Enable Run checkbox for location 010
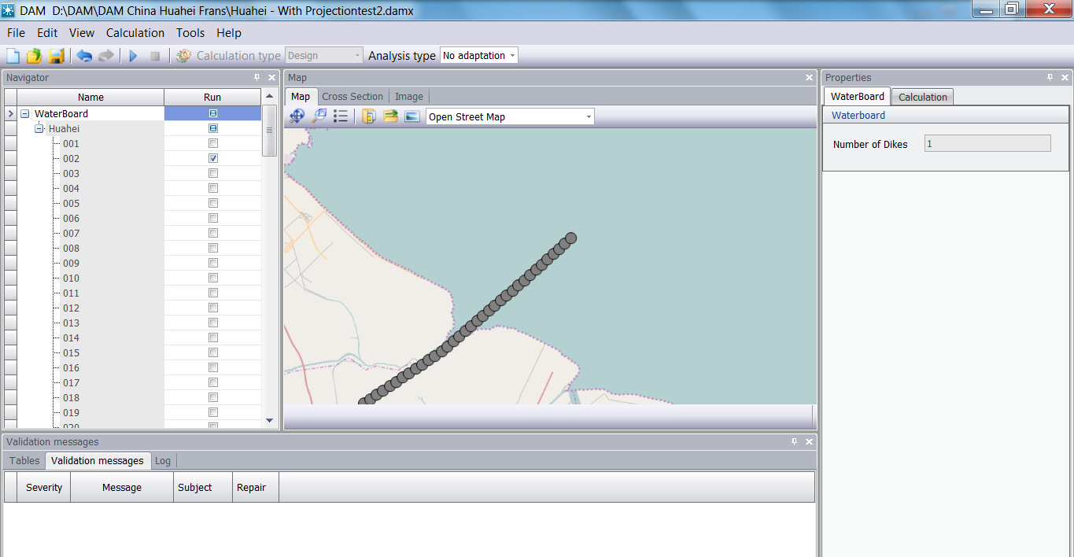The height and width of the screenshot is (557, 1074). [x=212, y=278]
